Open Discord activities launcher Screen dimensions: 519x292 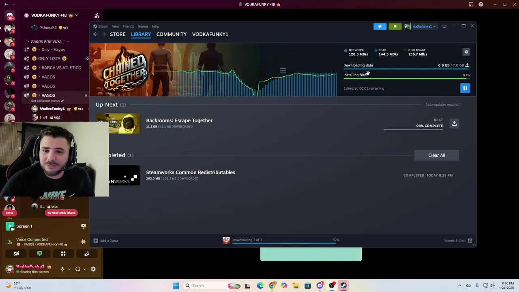(x=63, y=254)
